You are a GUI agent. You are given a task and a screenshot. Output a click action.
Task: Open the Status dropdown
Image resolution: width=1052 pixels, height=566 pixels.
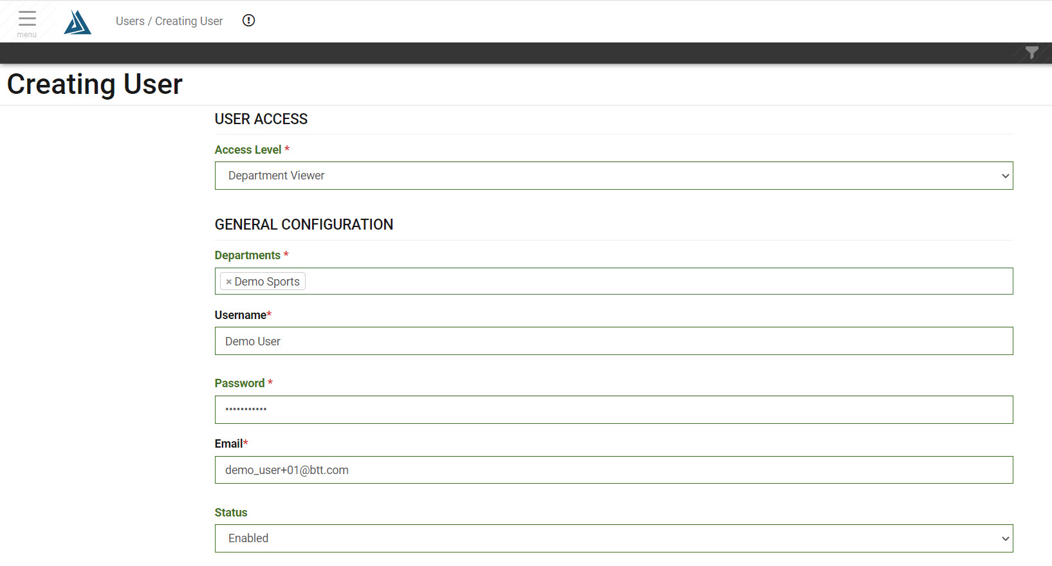tap(614, 538)
